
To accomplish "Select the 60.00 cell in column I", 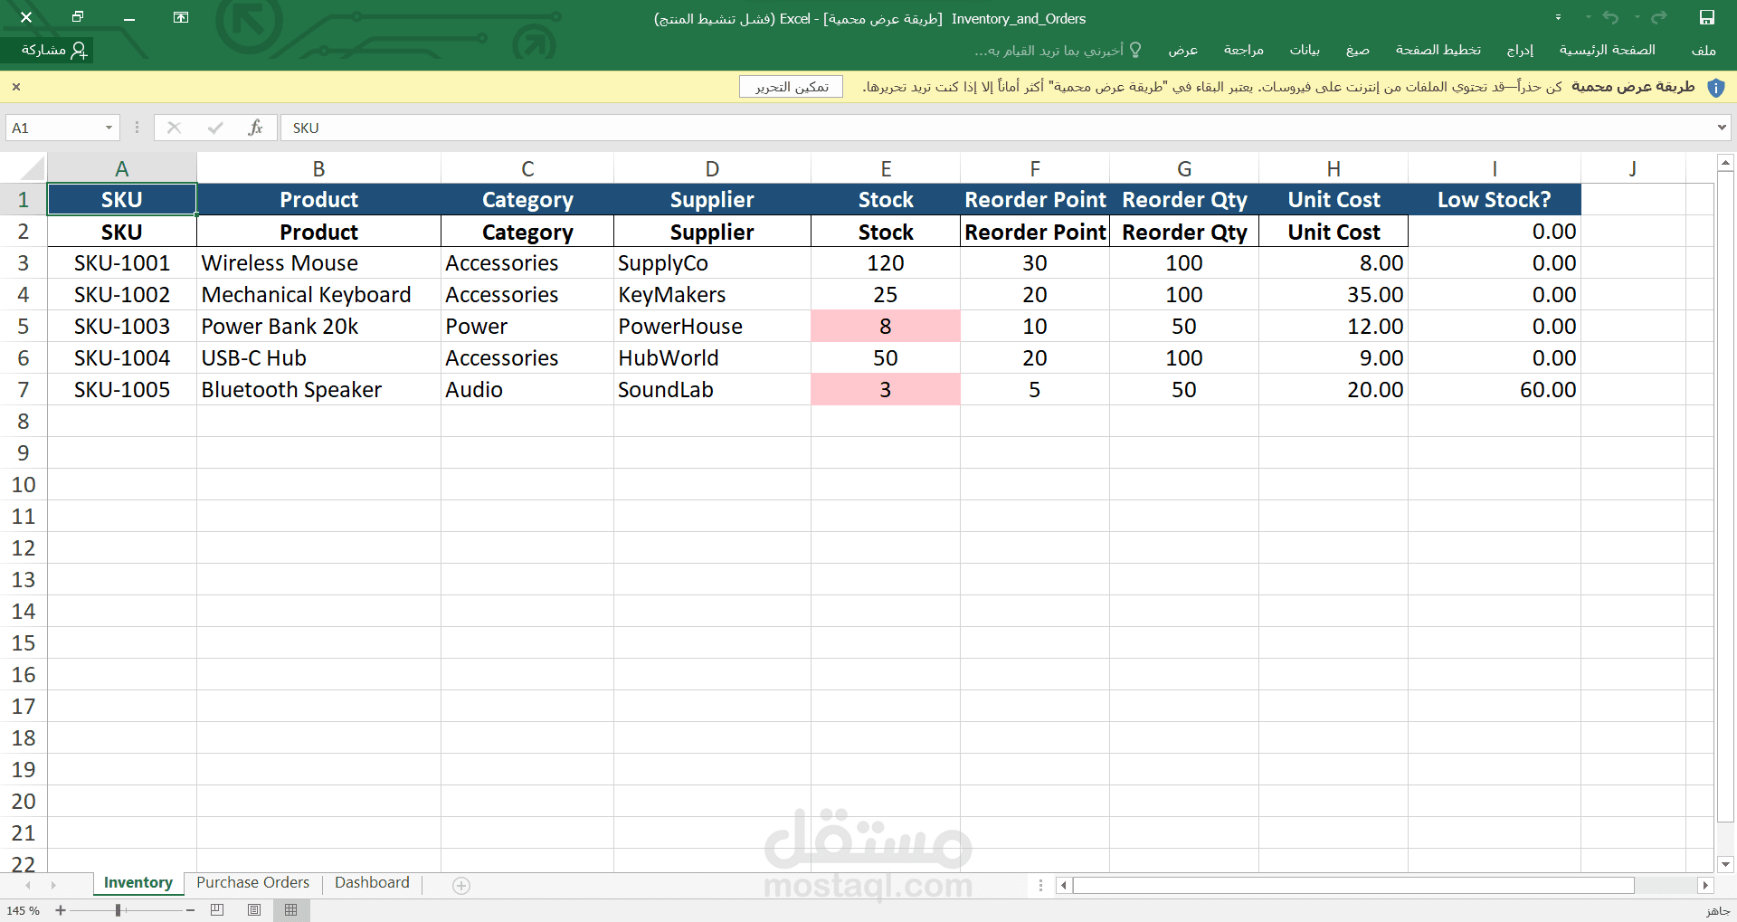I will (x=1495, y=390).
